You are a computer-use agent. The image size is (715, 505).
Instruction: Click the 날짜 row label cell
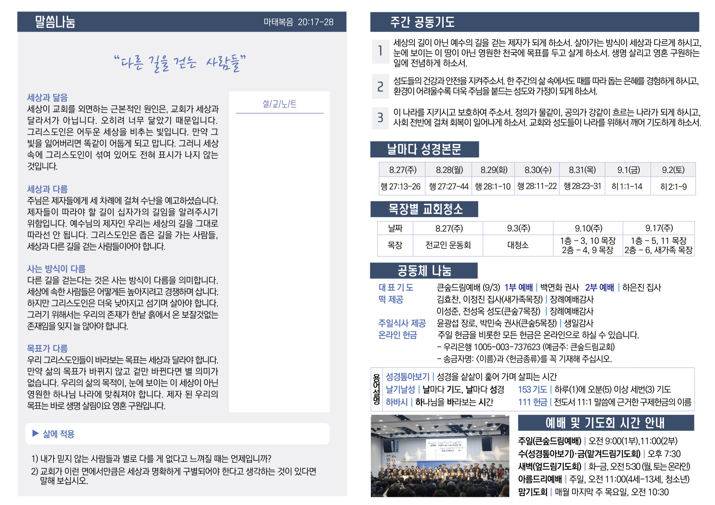pyautogui.click(x=395, y=228)
